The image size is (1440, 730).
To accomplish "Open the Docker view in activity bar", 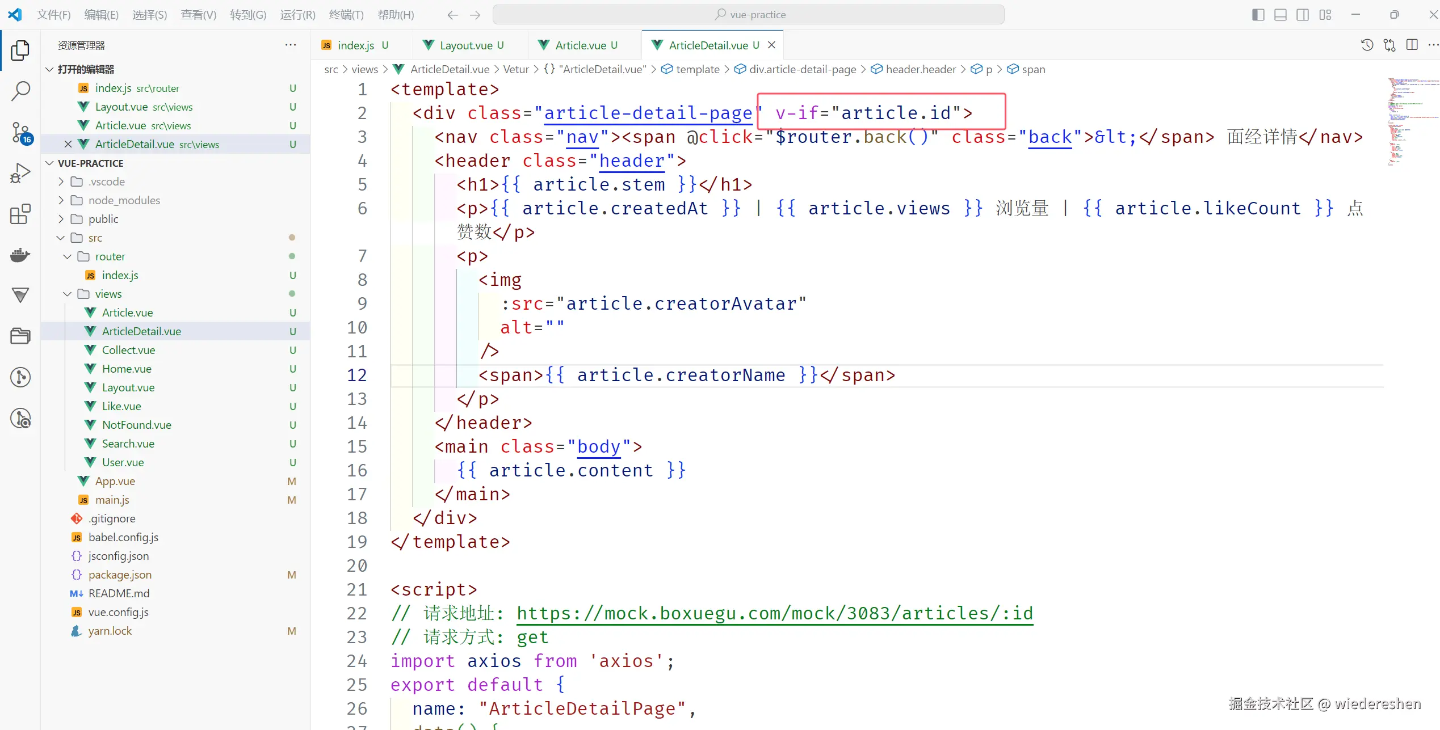I will point(20,255).
